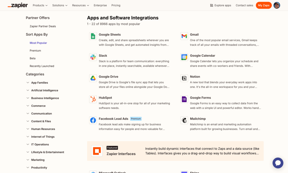Click Explore apps in the header
The height and width of the screenshot is (173, 288).
[220, 5]
